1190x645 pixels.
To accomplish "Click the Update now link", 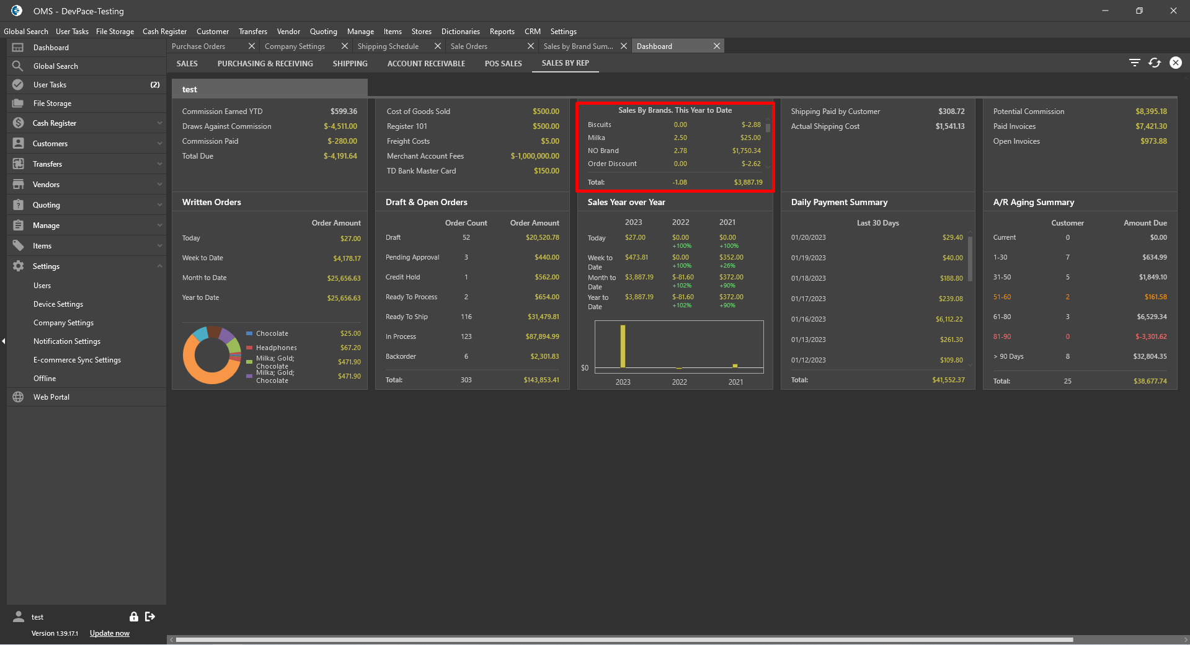I will 110,633.
